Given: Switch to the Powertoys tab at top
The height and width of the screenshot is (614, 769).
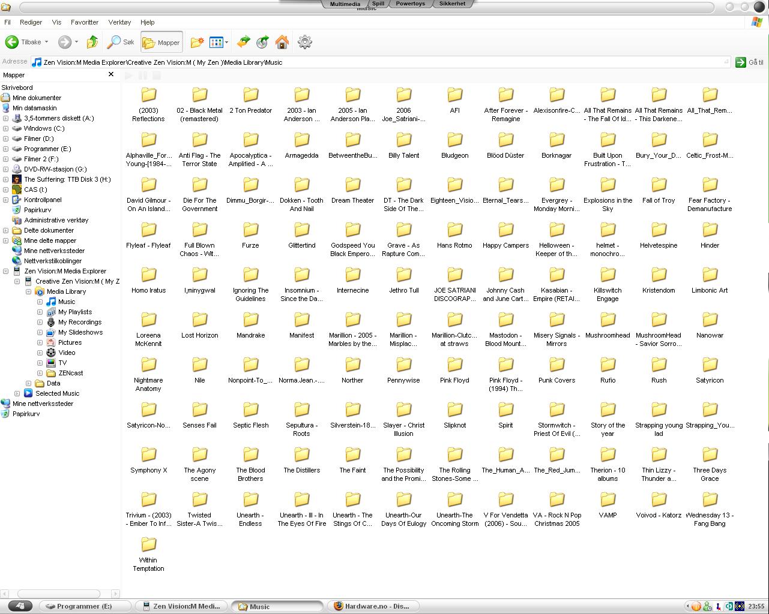Looking at the screenshot, I should tap(410, 4).
